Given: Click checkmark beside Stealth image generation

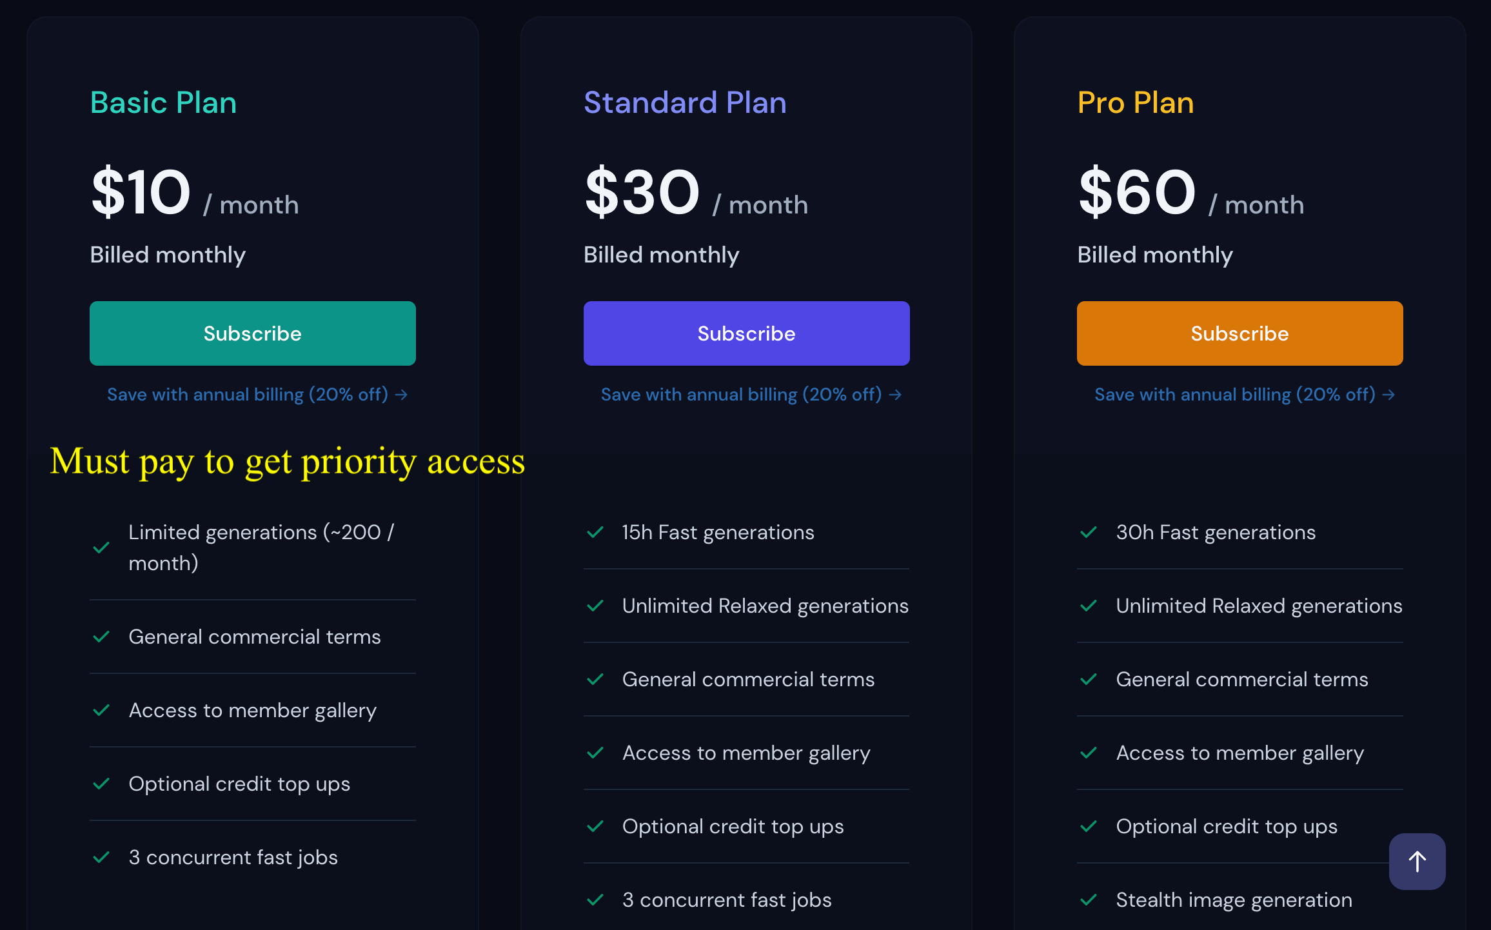Looking at the screenshot, I should tap(1089, 900).
